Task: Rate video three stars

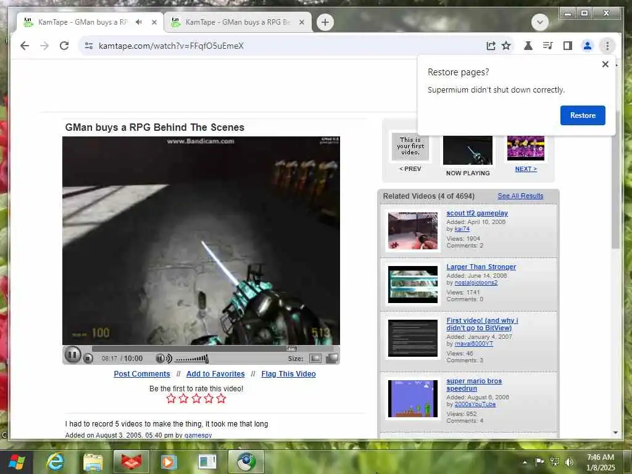Action: point(196,399)
